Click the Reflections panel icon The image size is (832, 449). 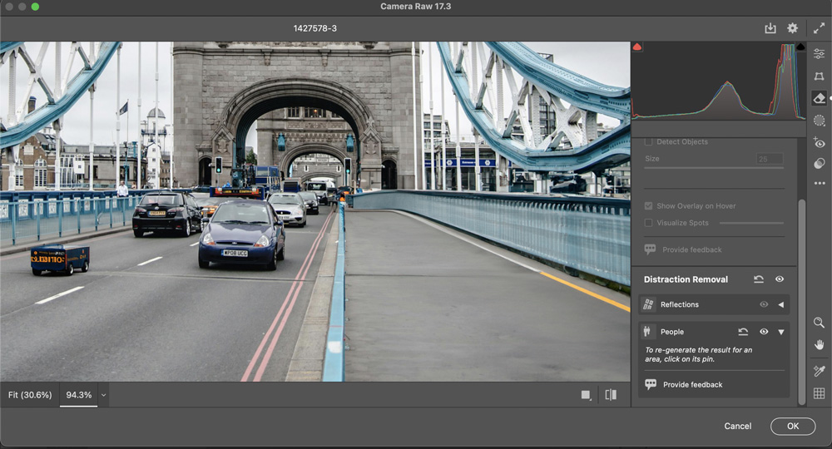pyautogui.click(x=648, y=304)
